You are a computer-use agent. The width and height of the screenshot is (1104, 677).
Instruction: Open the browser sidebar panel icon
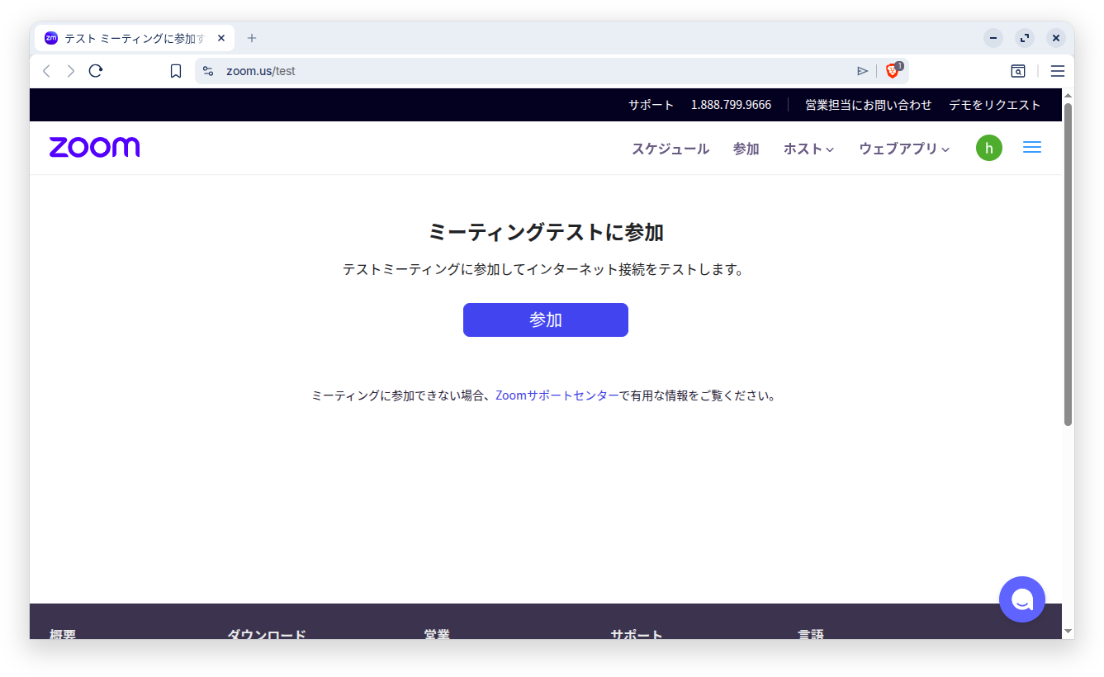click(1018, 71)
